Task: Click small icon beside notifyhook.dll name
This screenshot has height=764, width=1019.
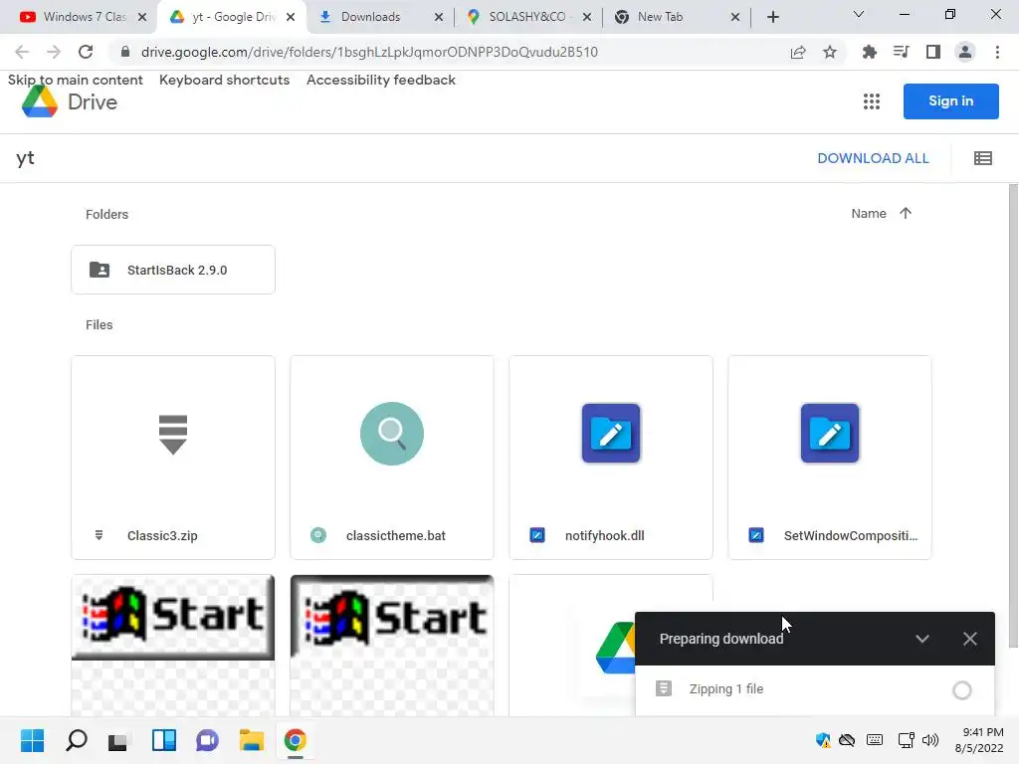Action: tap(536, 535)
